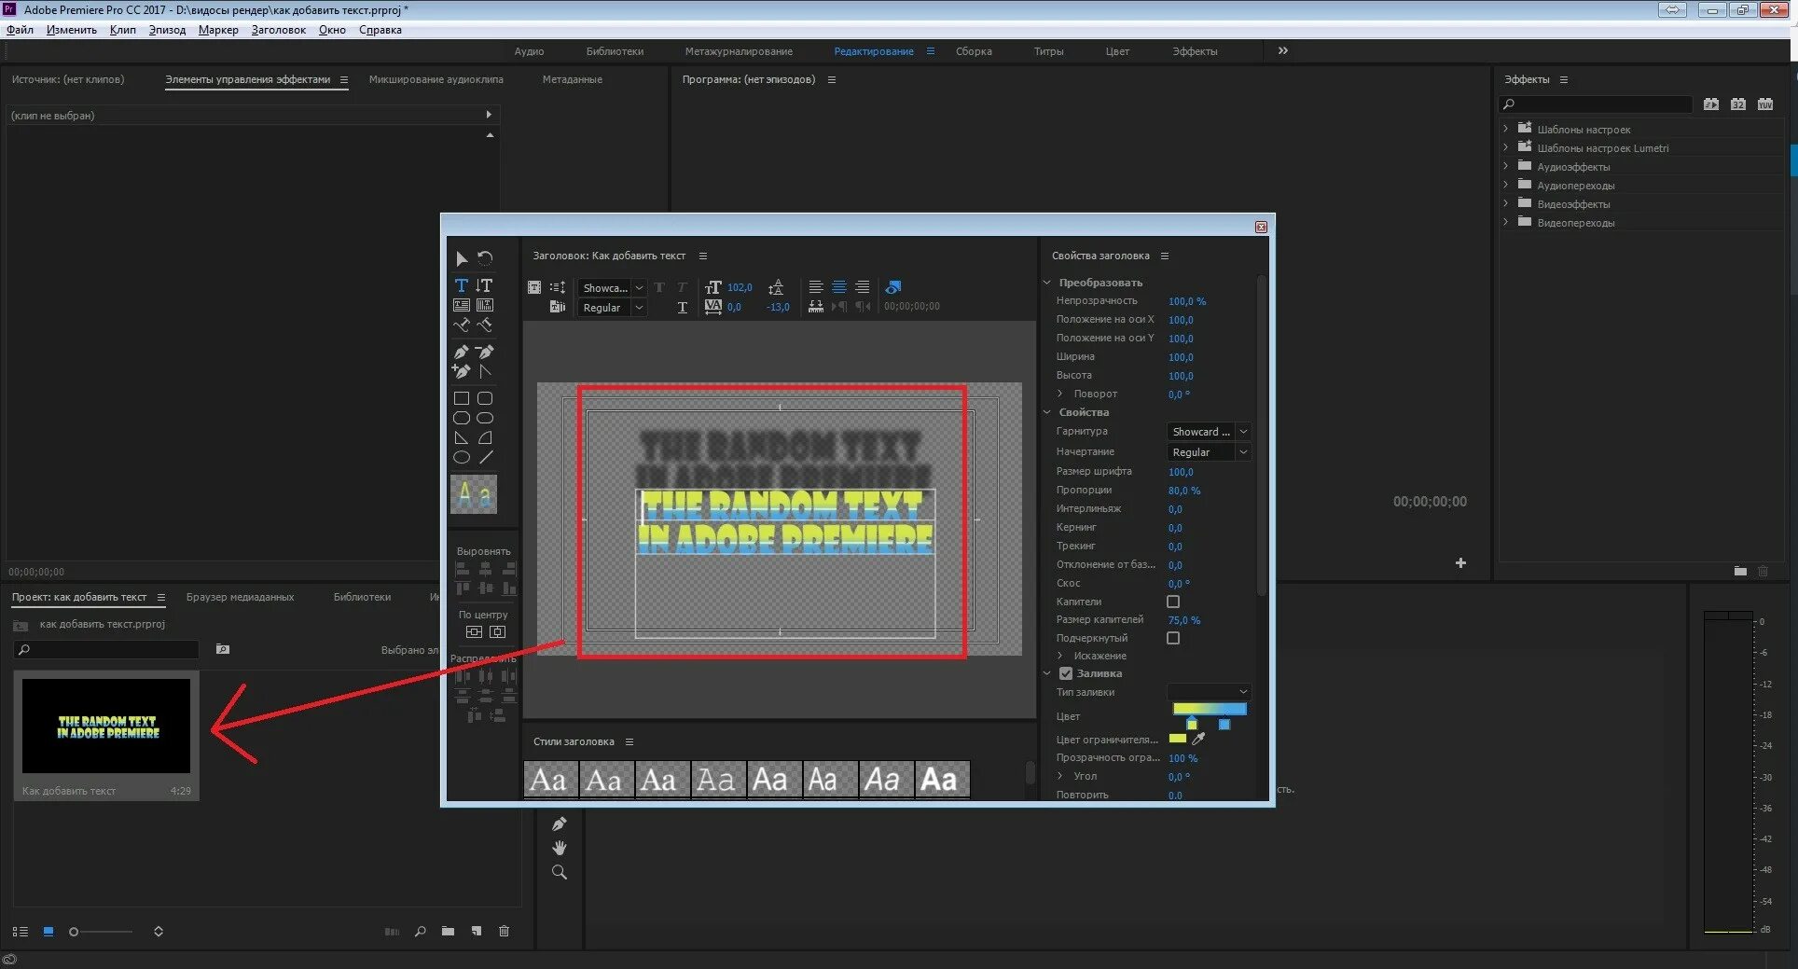
Task: Switch to the Цвет workspace tab
Action: point(1117,51)
